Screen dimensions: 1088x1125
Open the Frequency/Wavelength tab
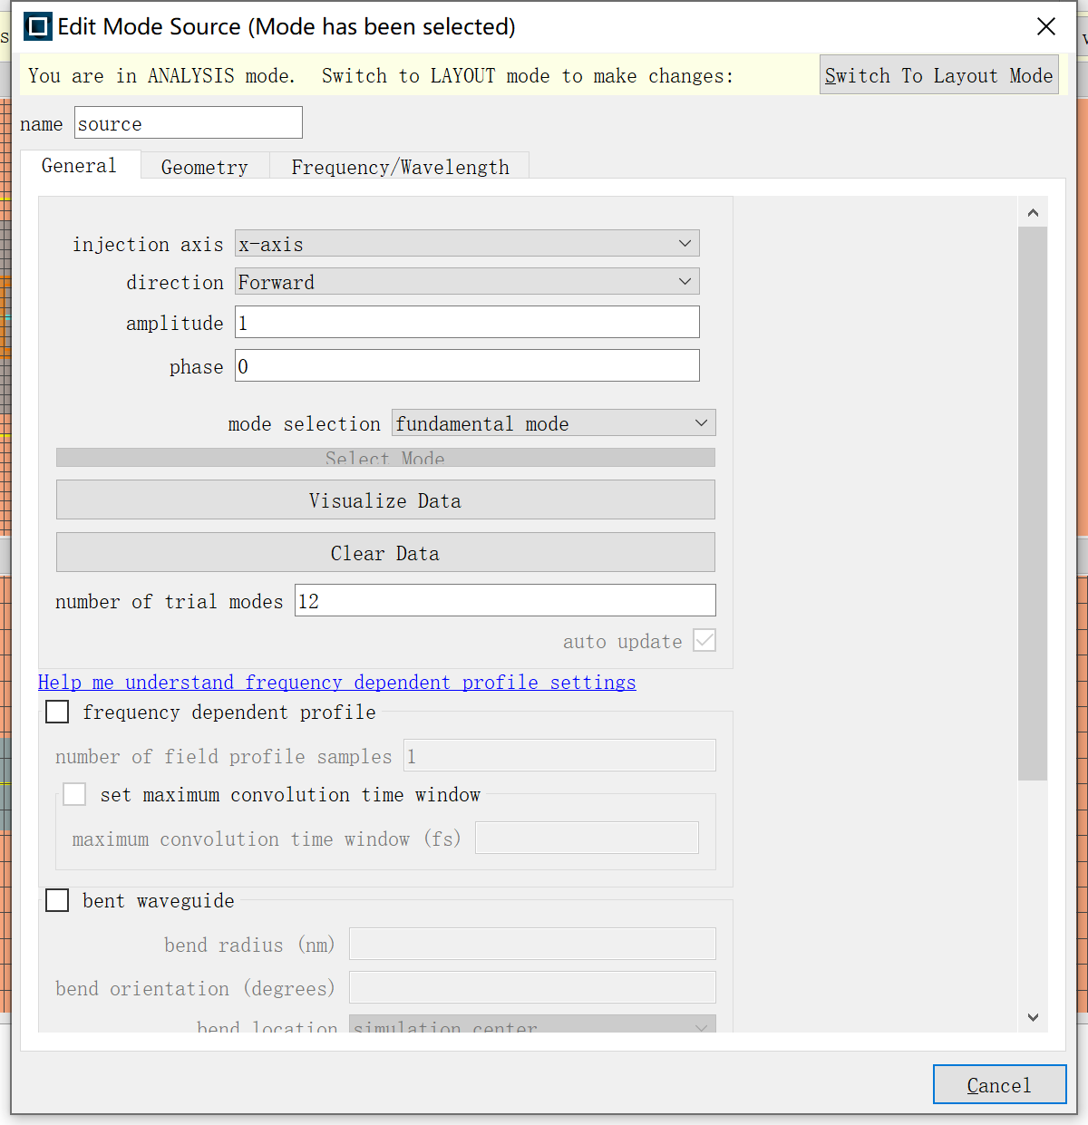[x=400, y=167]
